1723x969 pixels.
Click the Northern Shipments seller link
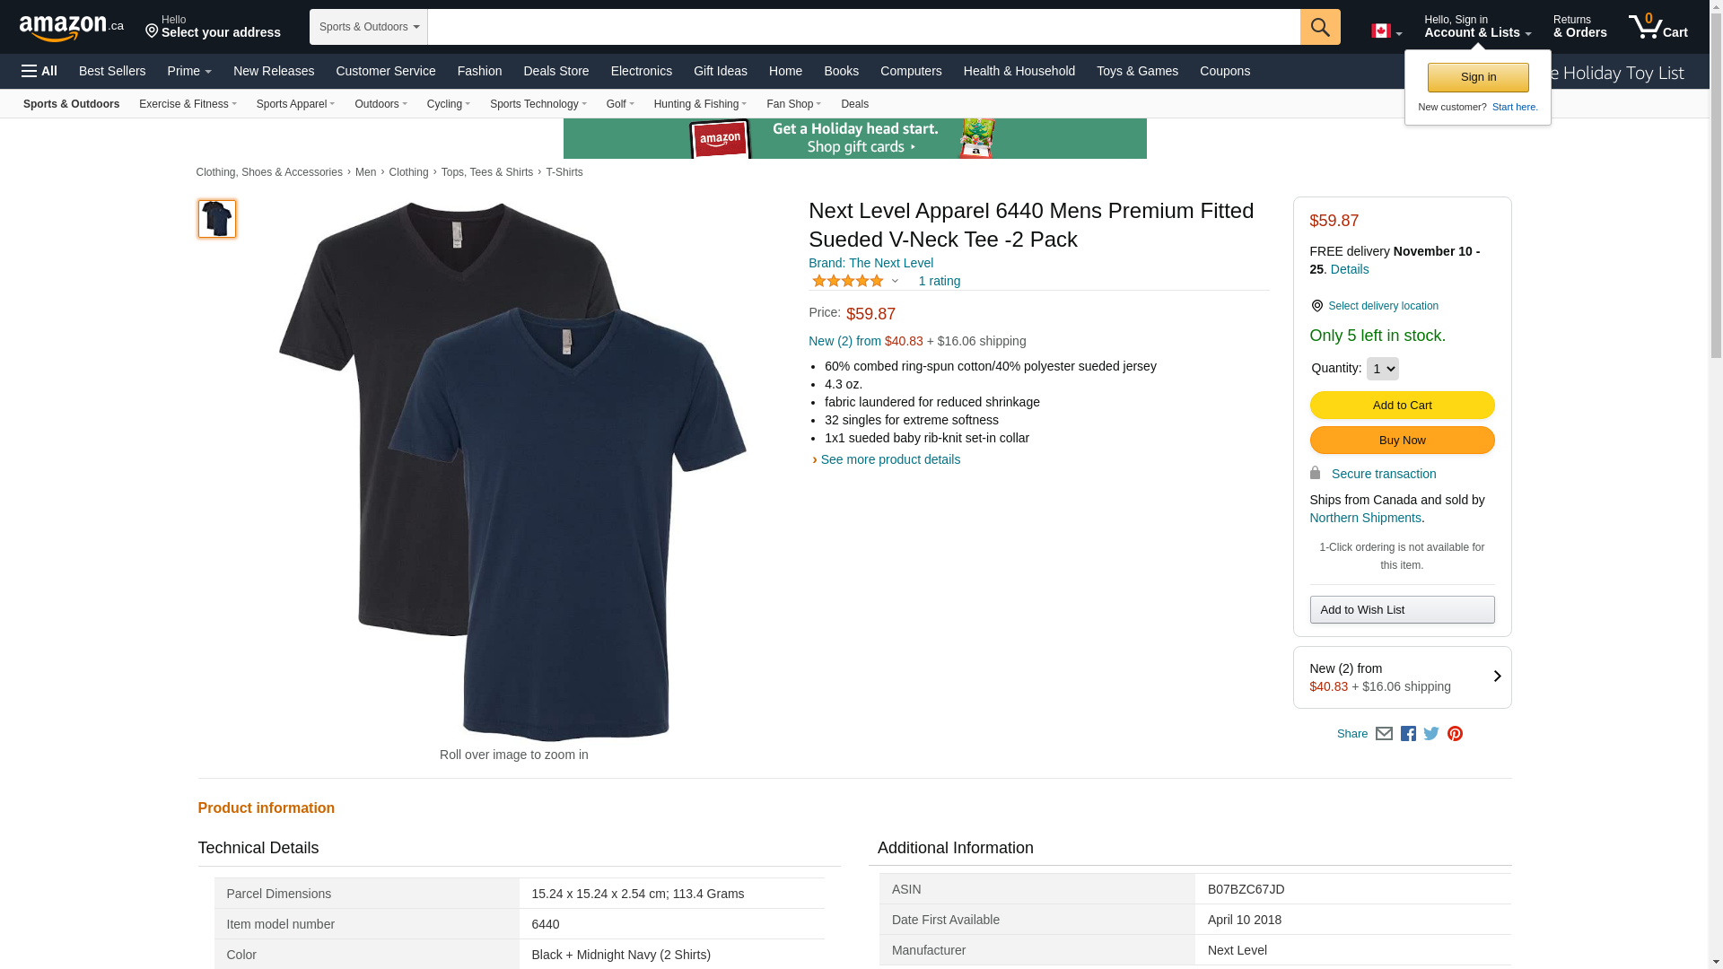pos(1365,518)
